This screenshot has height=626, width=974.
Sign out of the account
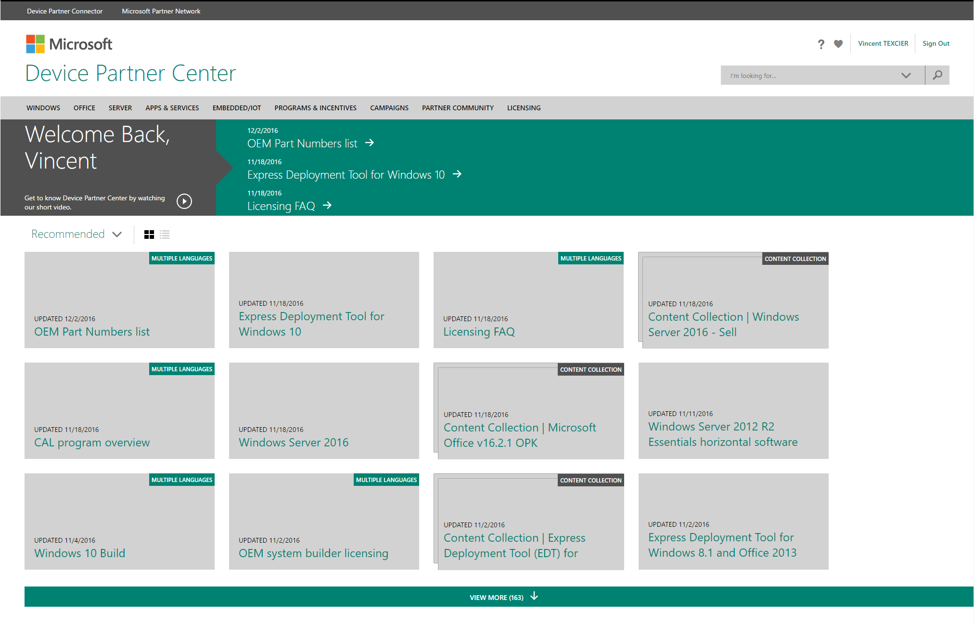point(936,43)
